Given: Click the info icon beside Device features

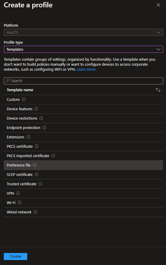Looking at the screenshot, I should 36,109.
